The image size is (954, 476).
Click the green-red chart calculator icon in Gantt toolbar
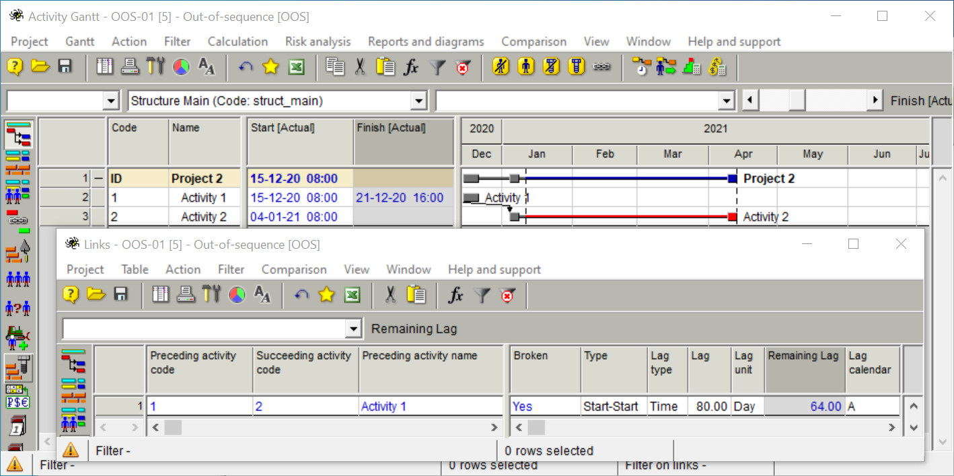691,67
